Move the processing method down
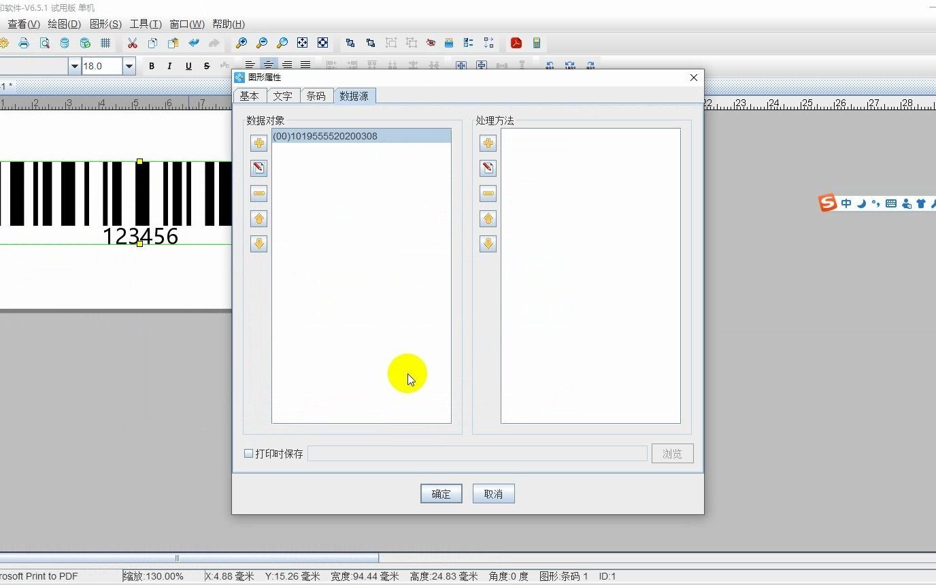This screenshot has width=936, height=585. pos(488,244)
